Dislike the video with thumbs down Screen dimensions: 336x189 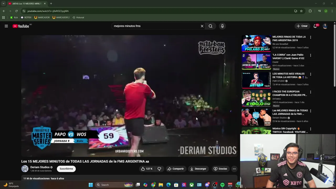(159, 169)
